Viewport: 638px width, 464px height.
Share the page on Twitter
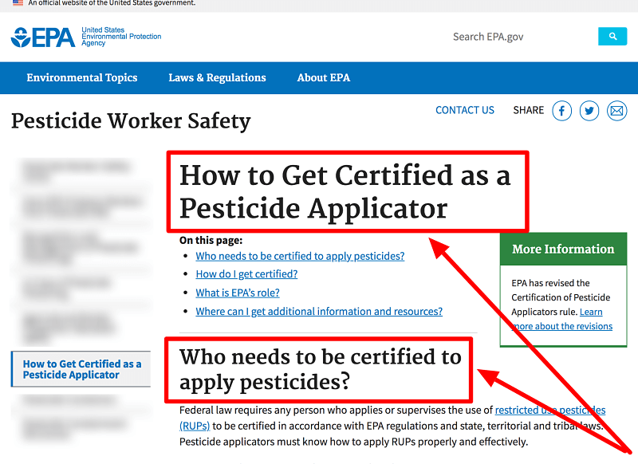589,111
